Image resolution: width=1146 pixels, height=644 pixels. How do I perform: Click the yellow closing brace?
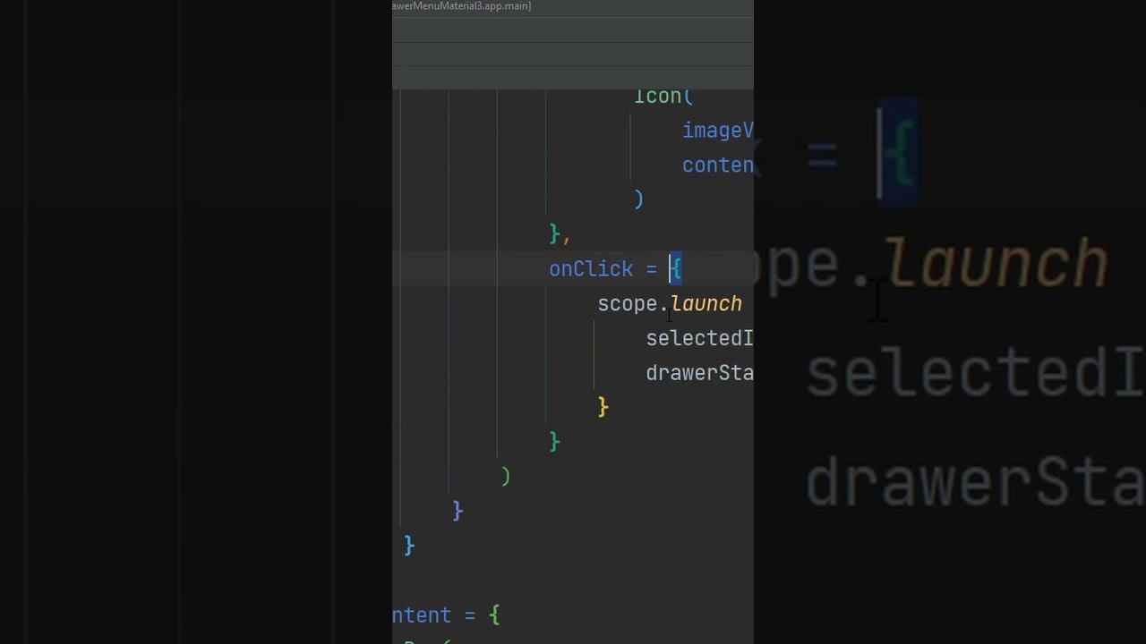[603, 407]
